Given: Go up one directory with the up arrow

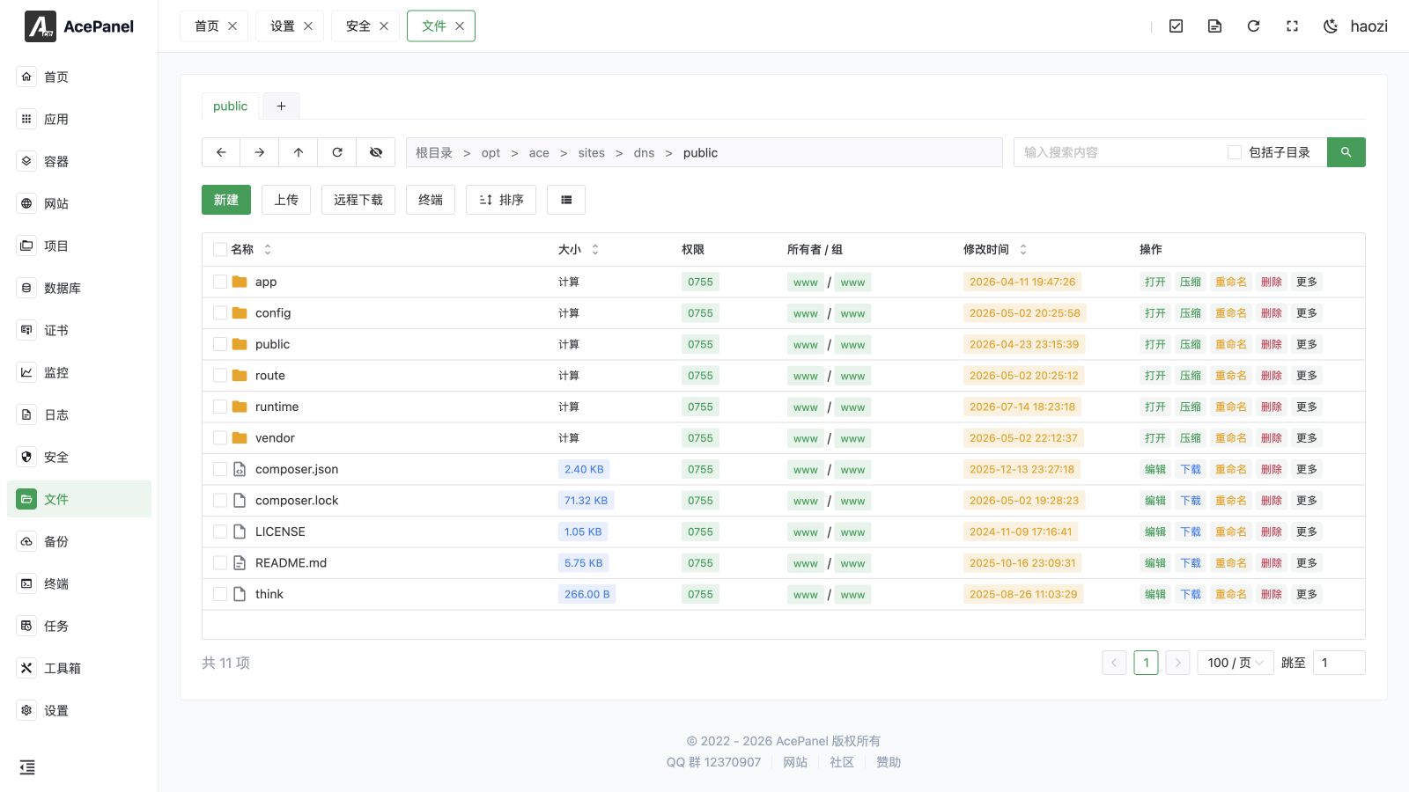Looking at the screenshot, I should tap(299, 152).
